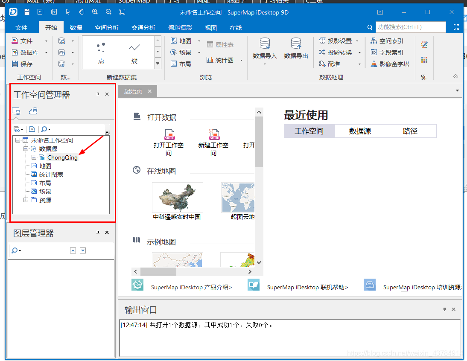
Task: Close the 起始页 tab
Action: tap(149, 91)
